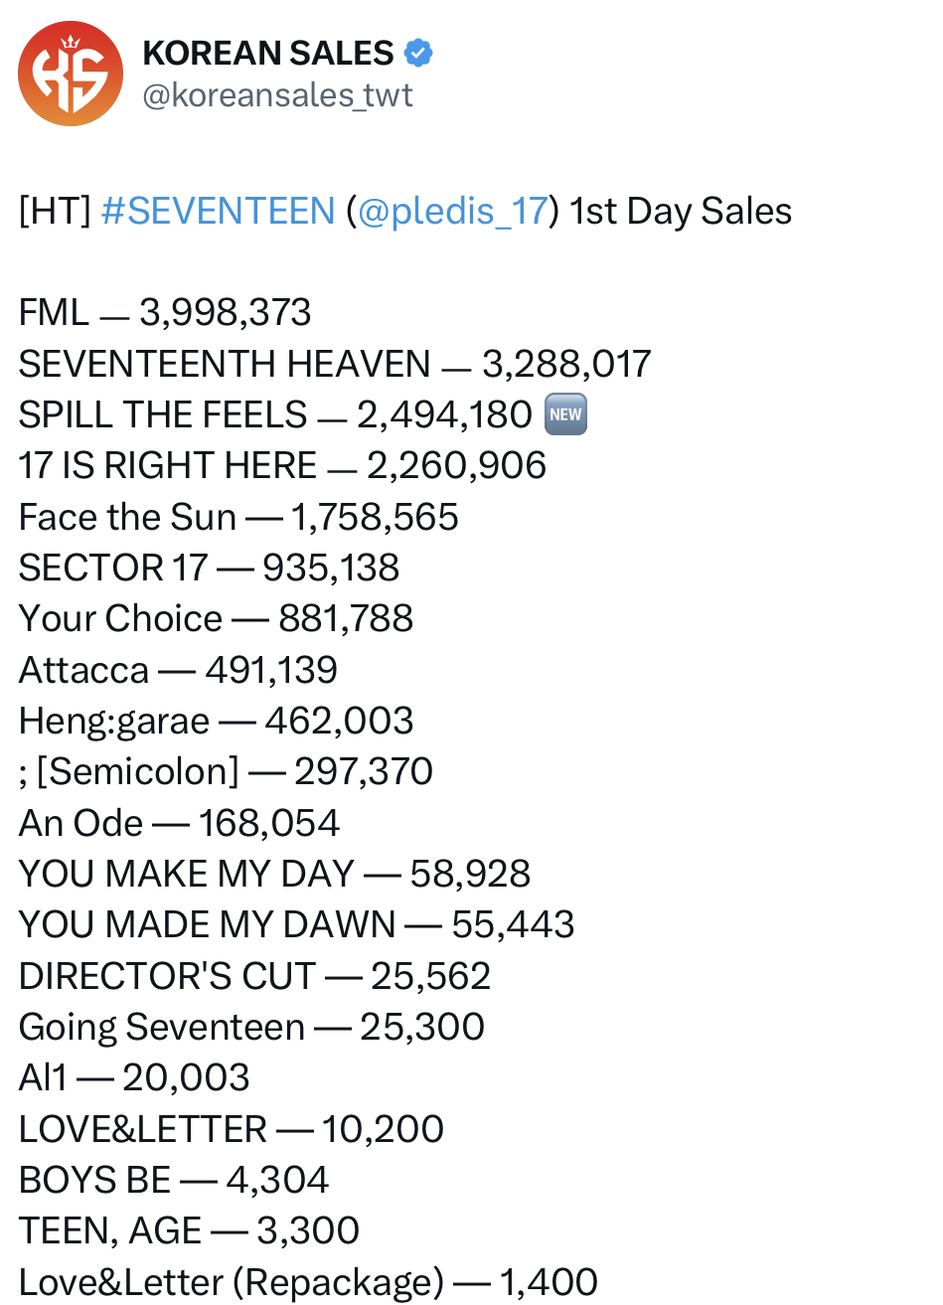943x1305 pixels.
Task: Click the SPILL THE FEELS sales figure
Action: 445,414
